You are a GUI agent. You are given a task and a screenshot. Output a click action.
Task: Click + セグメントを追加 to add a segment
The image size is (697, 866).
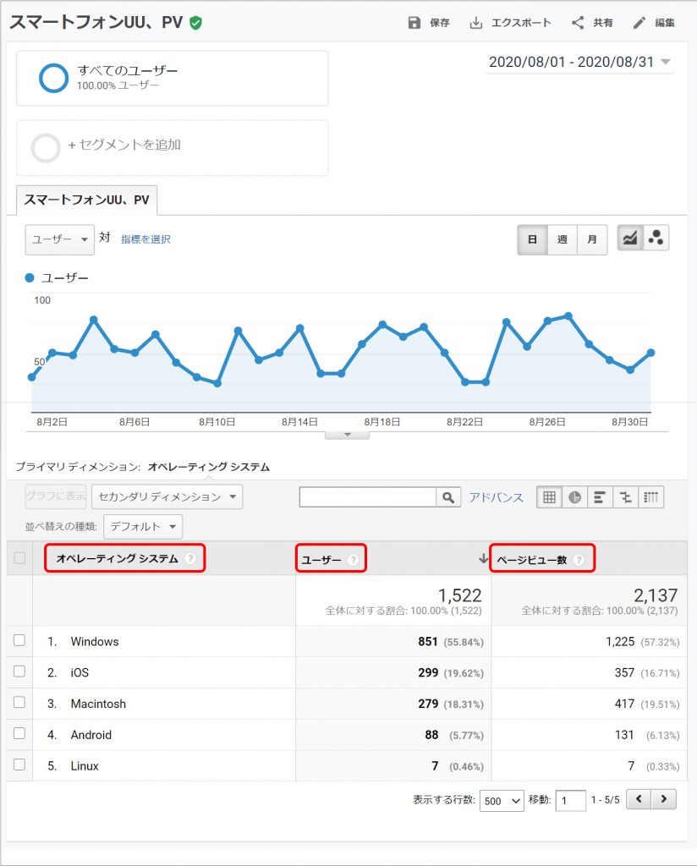pyautogui.click(x=125, y=145)
